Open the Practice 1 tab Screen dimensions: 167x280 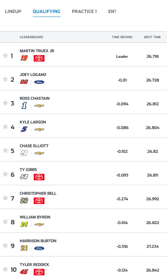[x=84, y=12]
